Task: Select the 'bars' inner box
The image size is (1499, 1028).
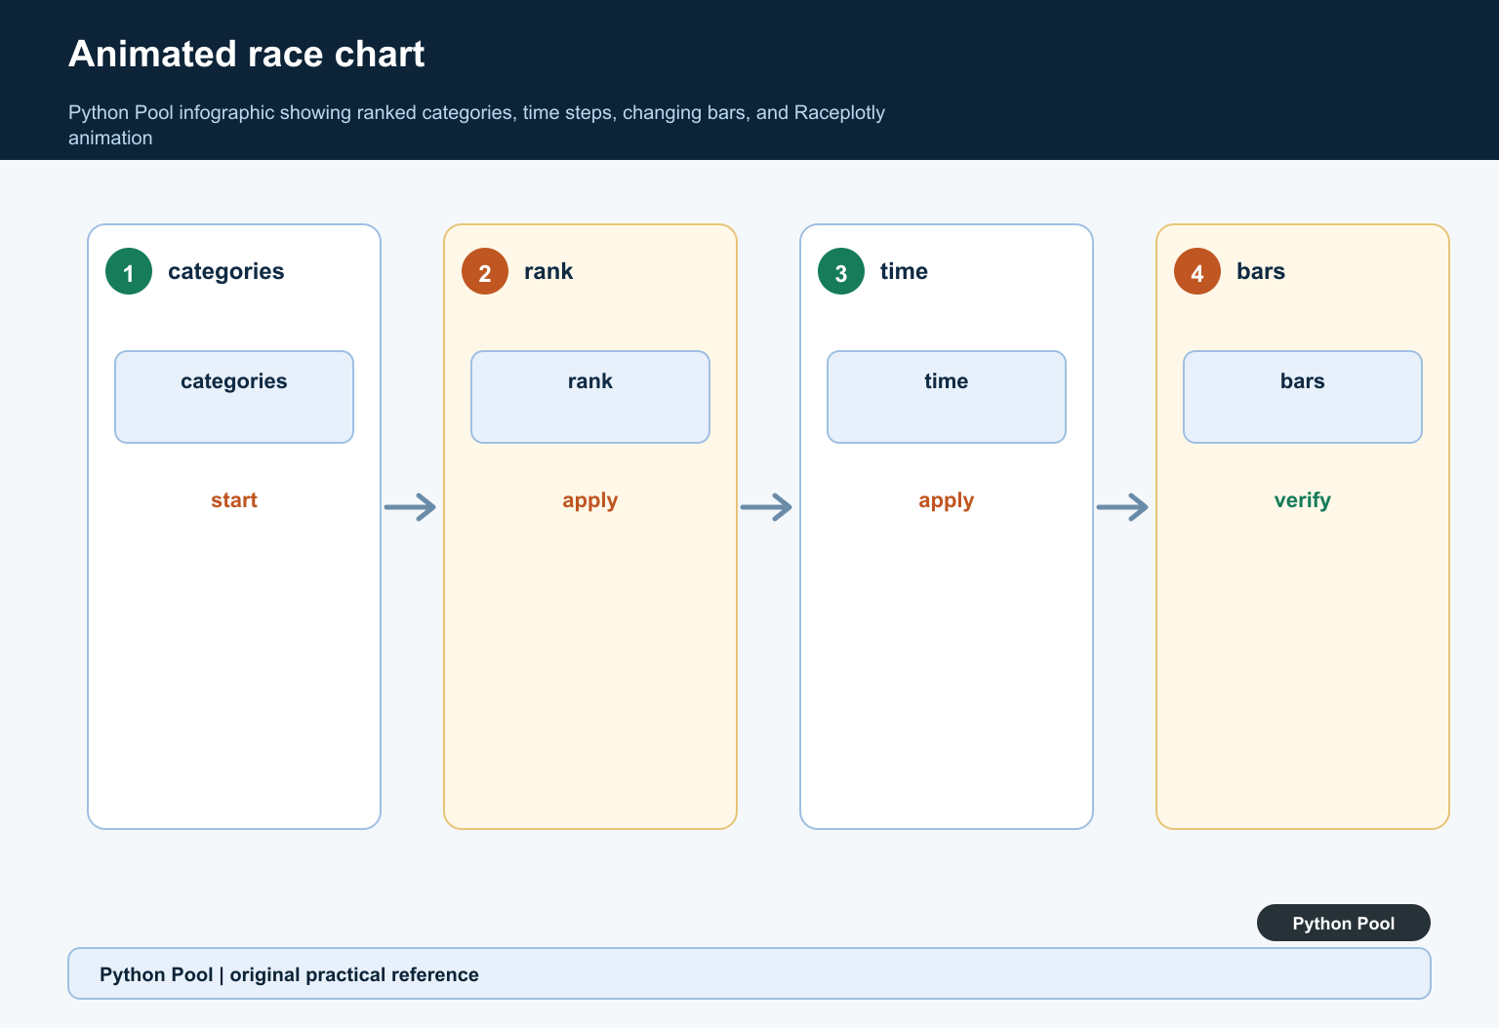Action: (1303, 397)
